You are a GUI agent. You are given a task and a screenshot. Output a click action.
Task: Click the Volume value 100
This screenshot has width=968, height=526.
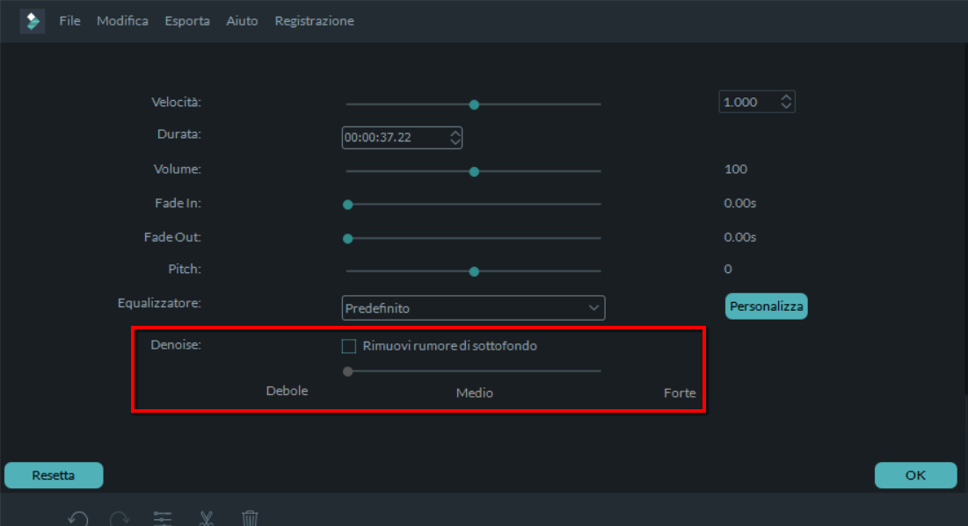(735, 169)
